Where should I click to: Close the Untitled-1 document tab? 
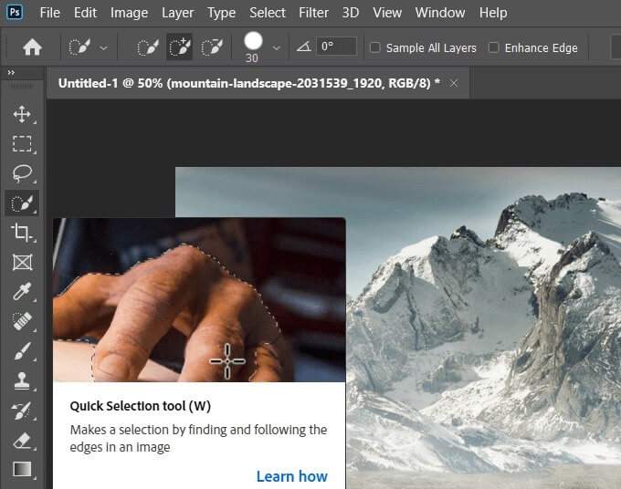point(454,84)
